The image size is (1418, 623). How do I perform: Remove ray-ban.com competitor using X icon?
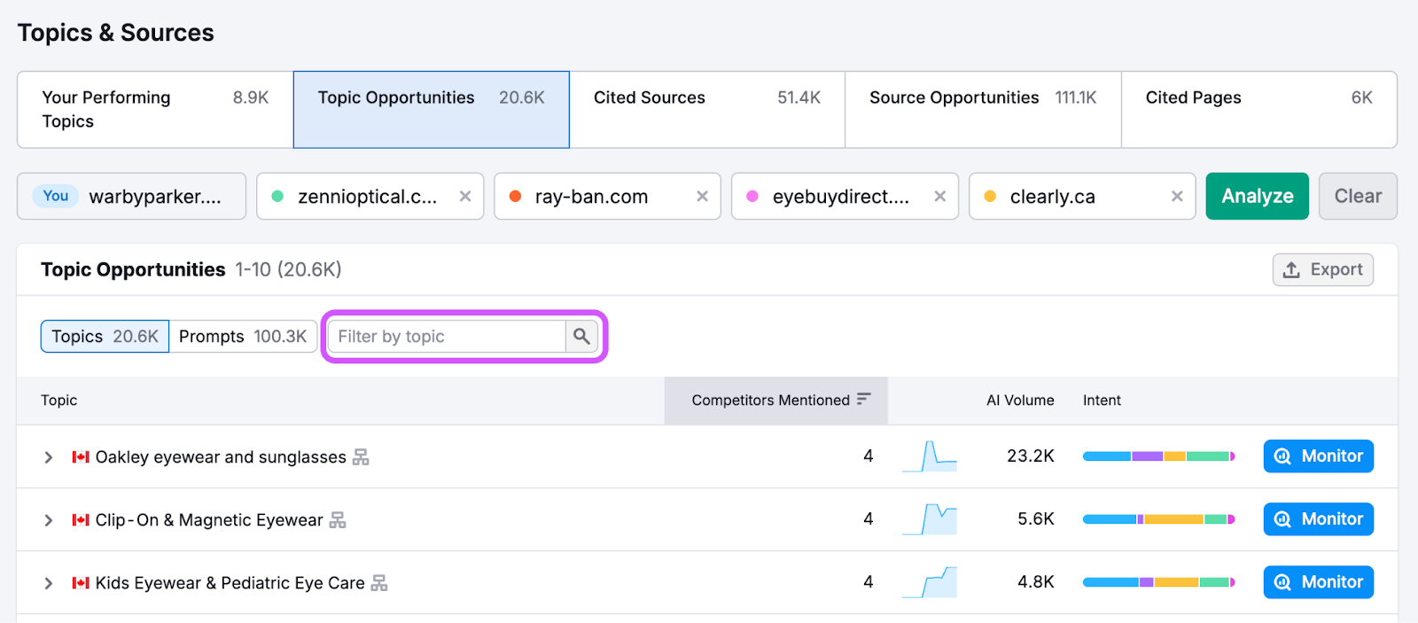702,197
